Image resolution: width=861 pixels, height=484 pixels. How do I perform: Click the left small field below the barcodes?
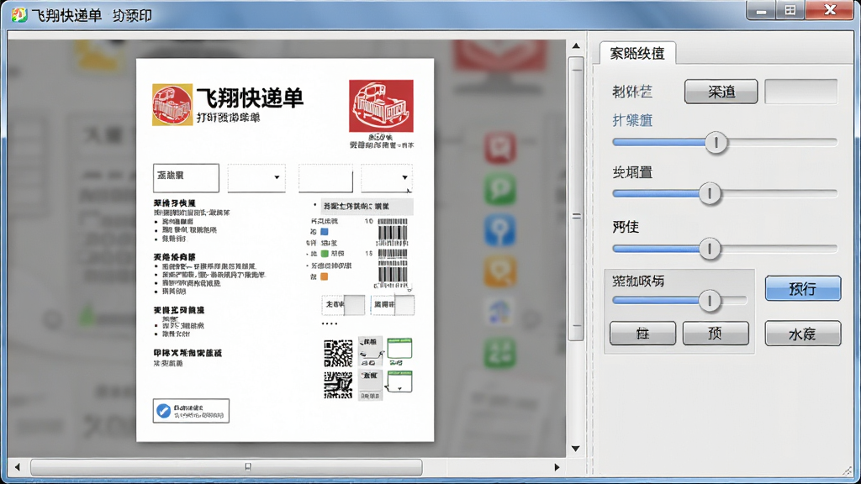click(x=343, y=304)
